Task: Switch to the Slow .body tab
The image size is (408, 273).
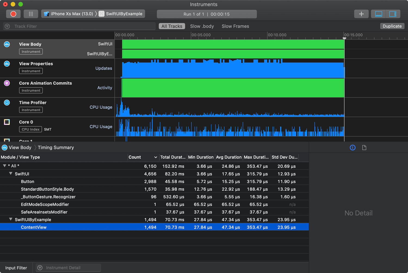Action: pos(202,26)
